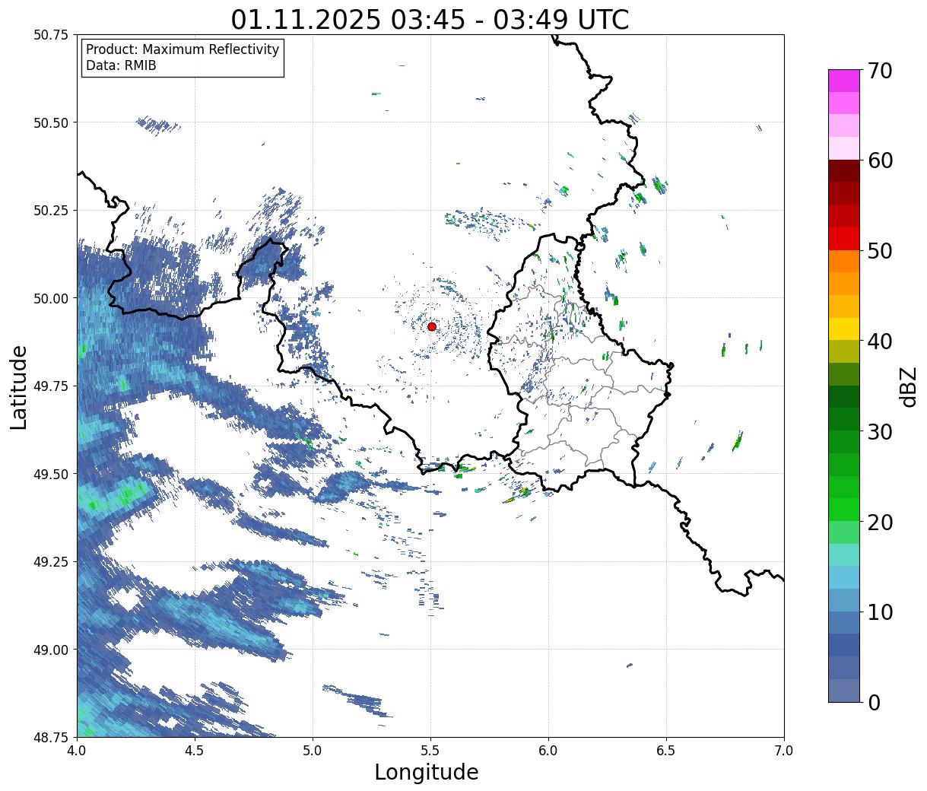Click longitude tick label 6.0
Screen dimensions: 927x791
[x=548, y=751]
